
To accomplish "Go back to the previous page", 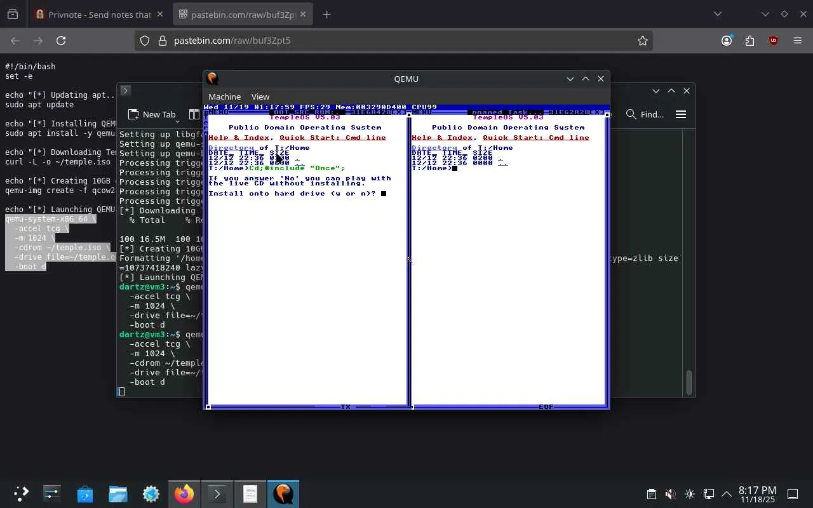I will [x=15, y=41].
